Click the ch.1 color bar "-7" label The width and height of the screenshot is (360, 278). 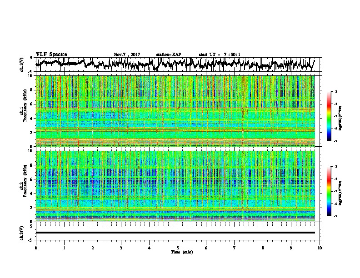coord(335,141)
